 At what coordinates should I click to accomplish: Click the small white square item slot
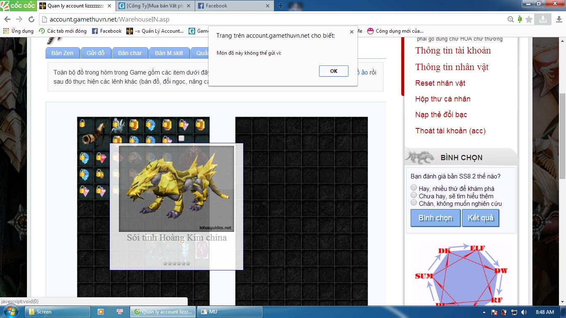(181, 138)
